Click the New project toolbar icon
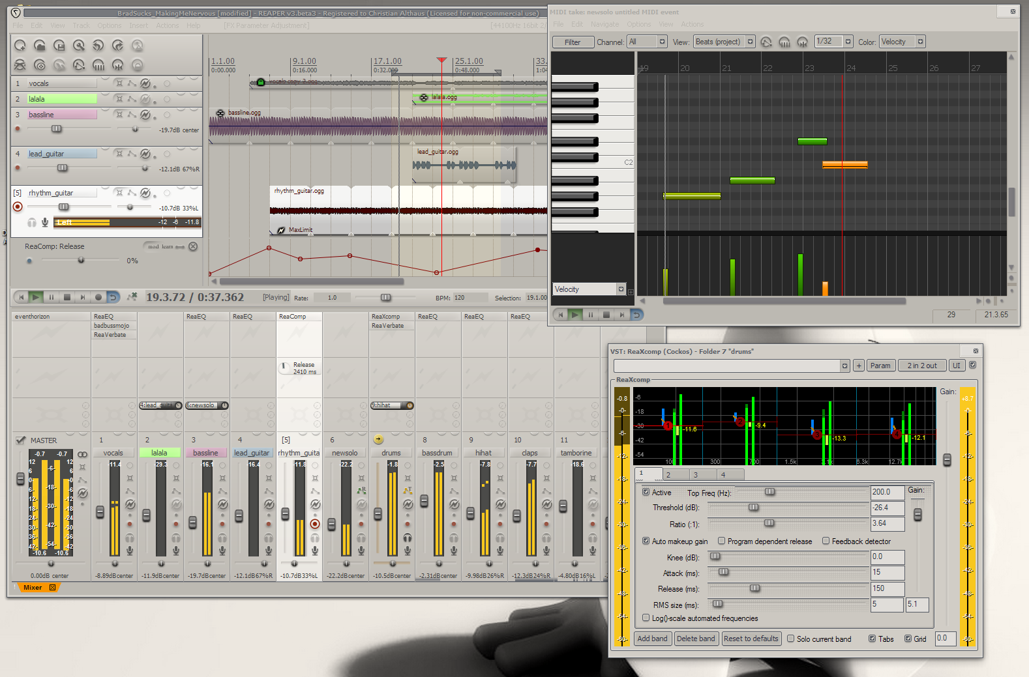Image resolution: width=1029 pixels, height=677 pixels. [x=20, y=46]
